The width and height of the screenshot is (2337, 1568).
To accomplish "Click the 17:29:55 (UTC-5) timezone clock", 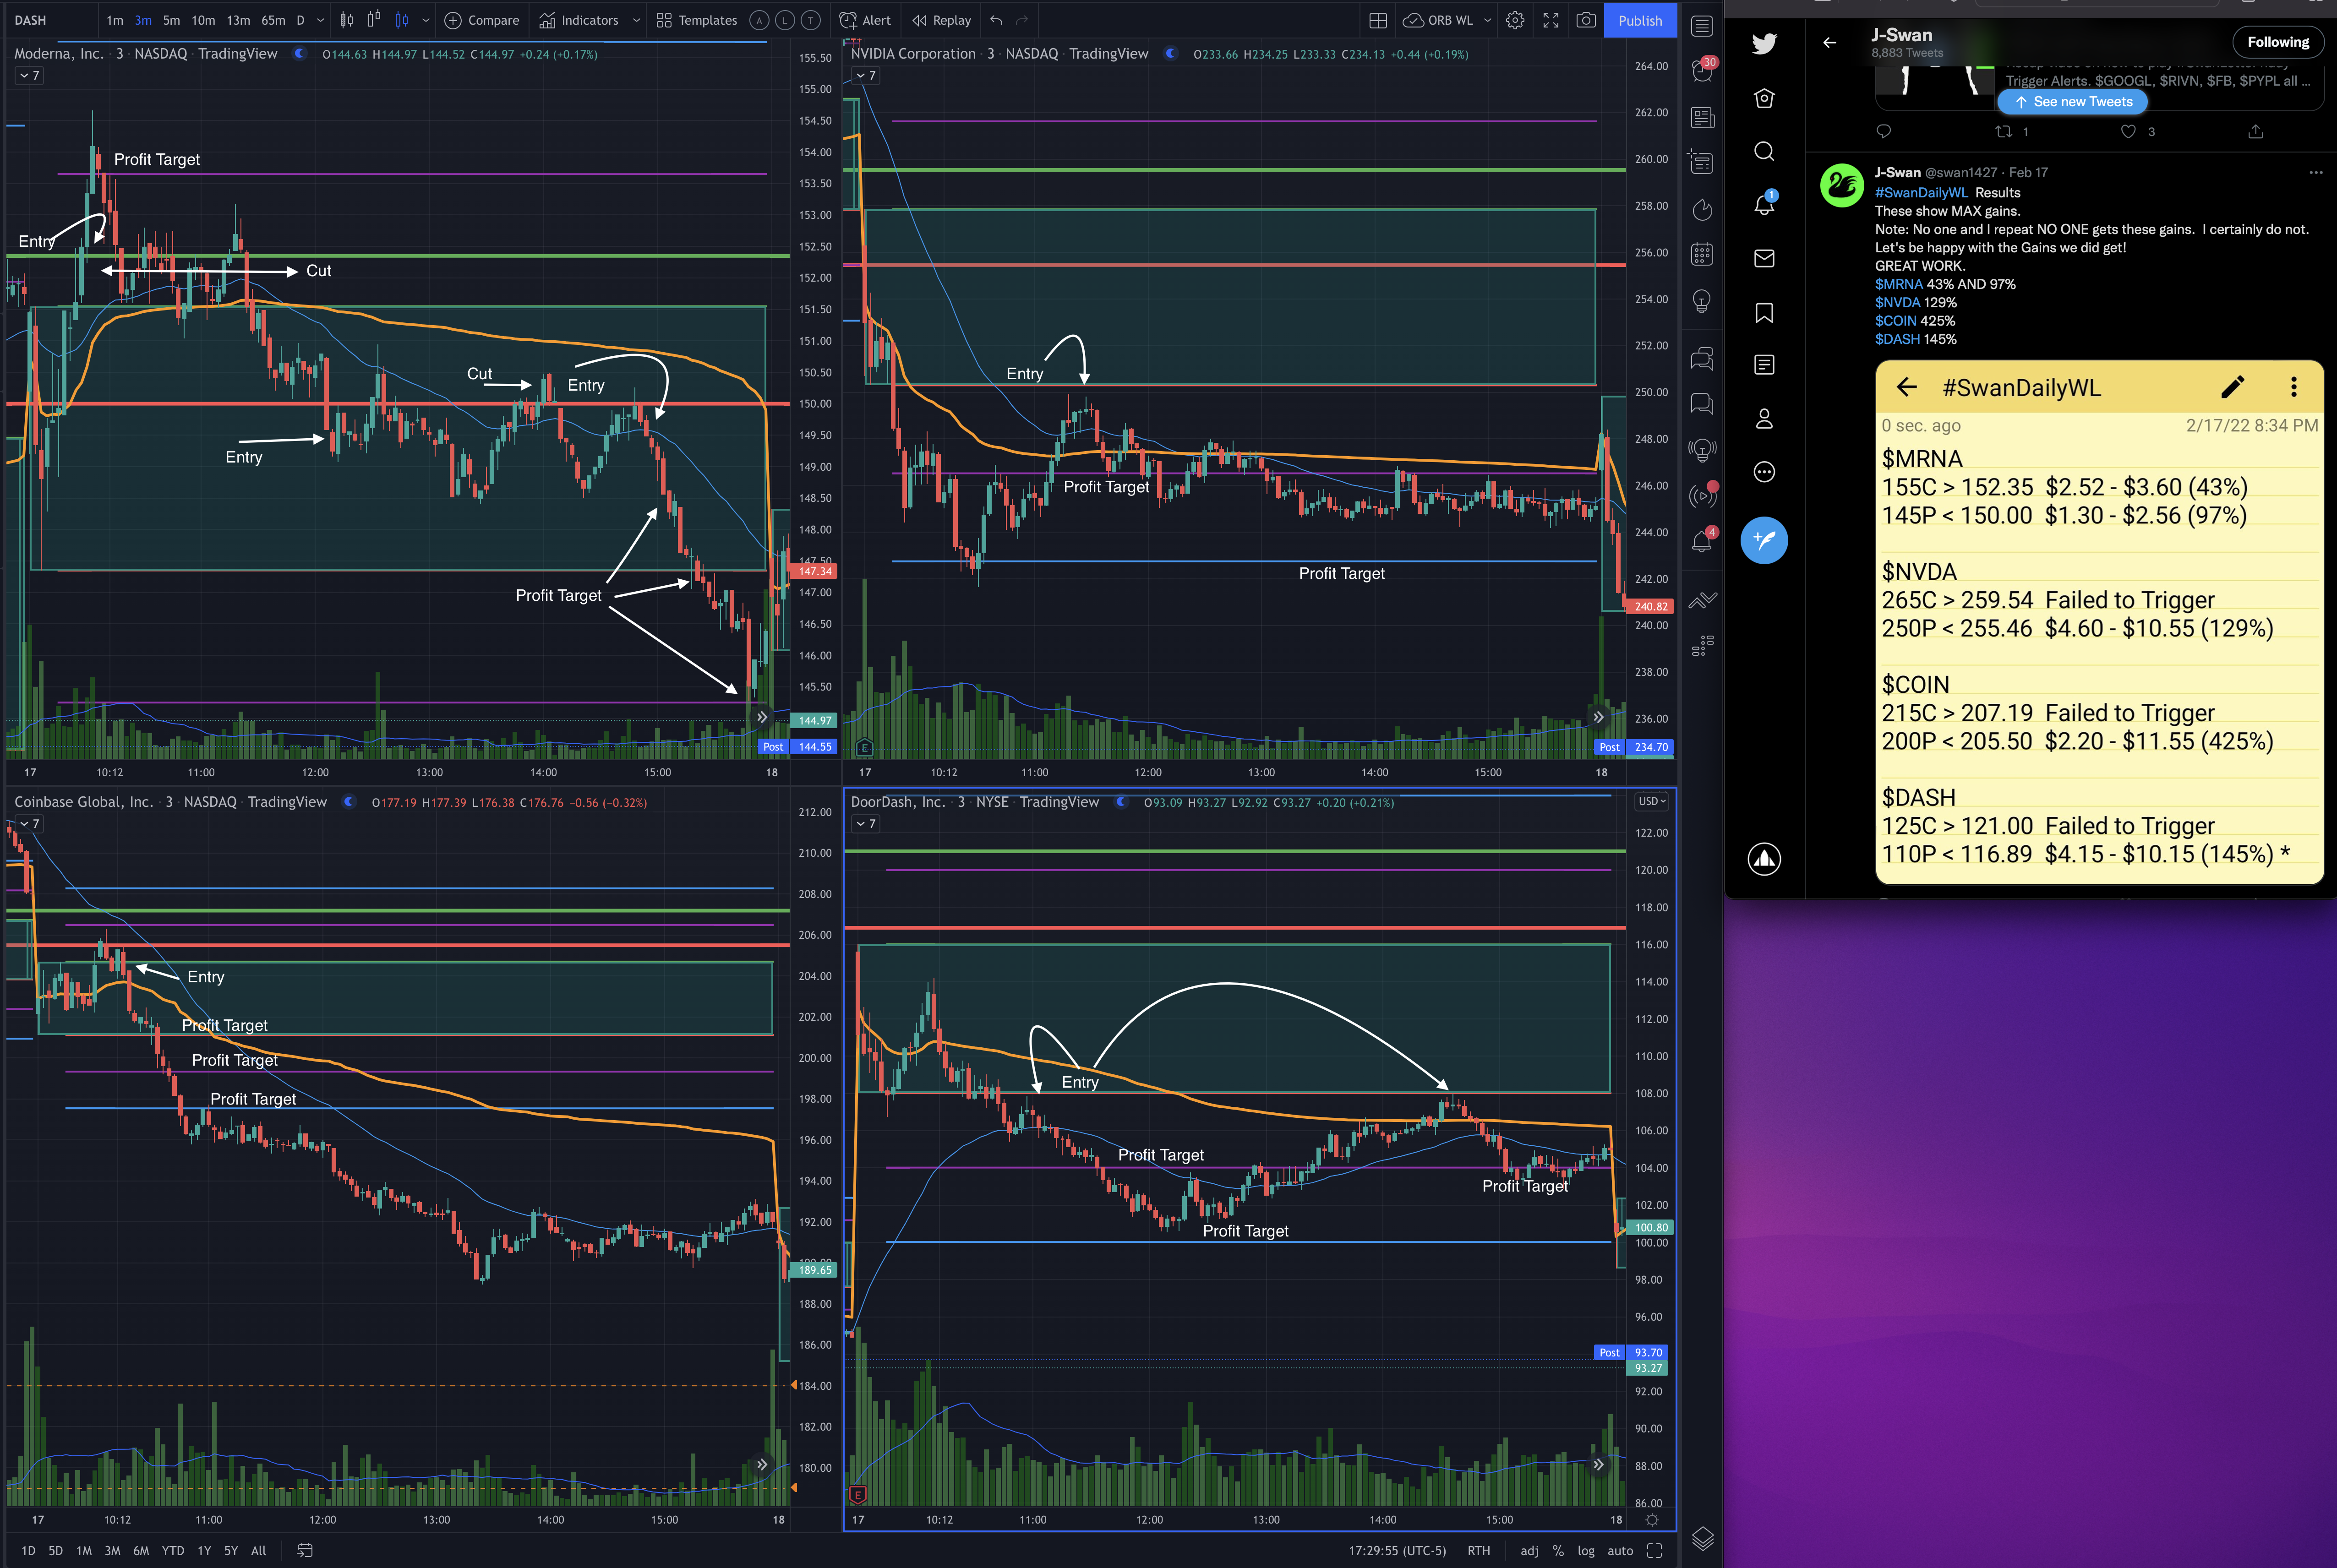I will [x=1397, y=1551].
